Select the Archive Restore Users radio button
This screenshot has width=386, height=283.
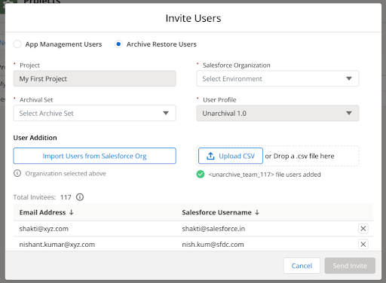(x=118, y=44)
